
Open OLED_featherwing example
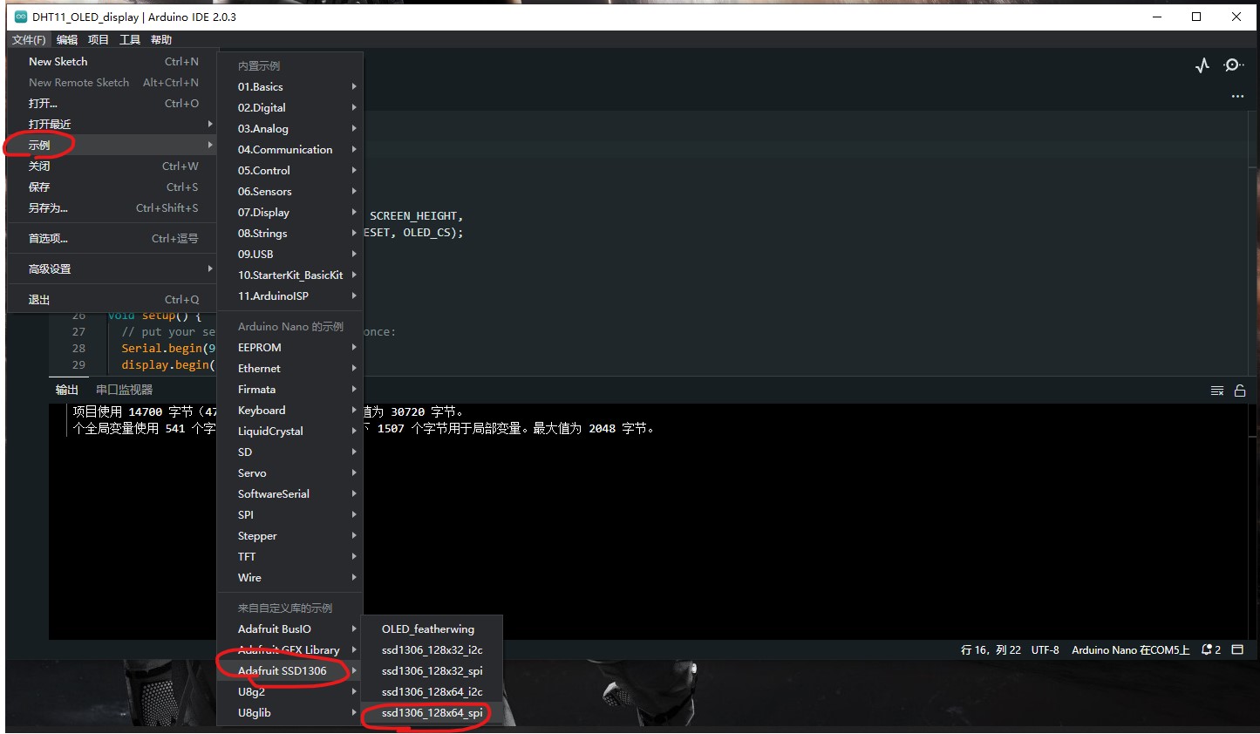pyautogui.click(x=432, y=629)
